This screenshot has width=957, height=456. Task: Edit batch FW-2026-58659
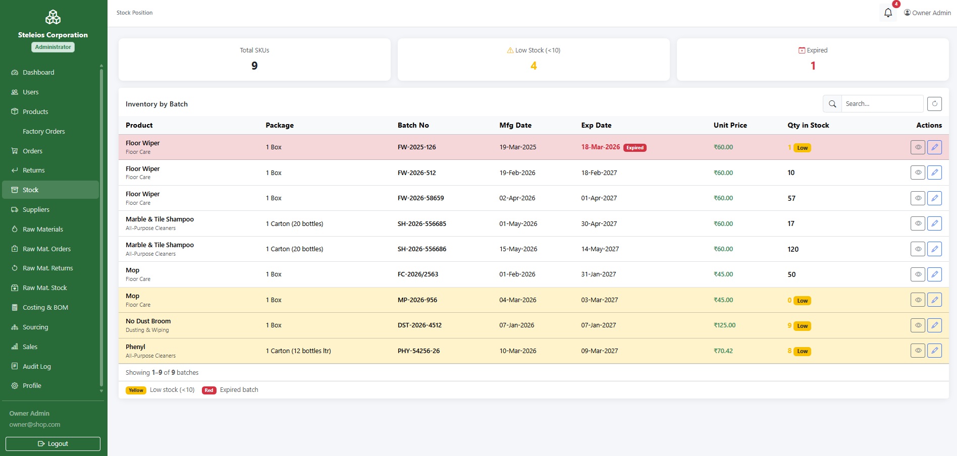(934, 198)
